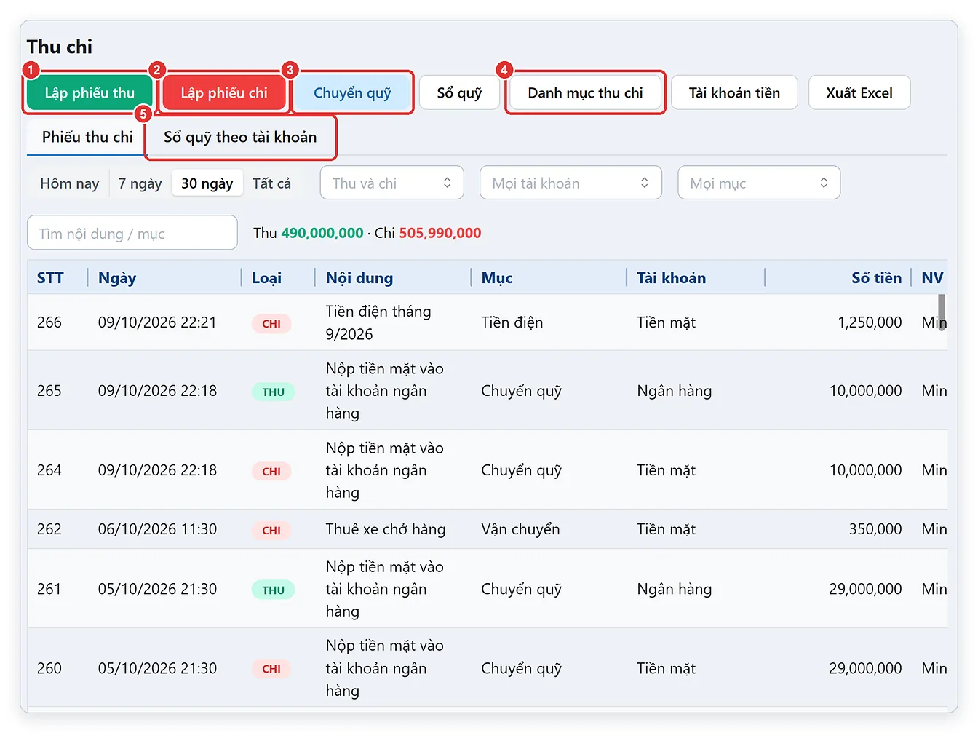The image size is (978, 733).
Task: Open Danh mục thu chi
Action: (x=585, y=92)
